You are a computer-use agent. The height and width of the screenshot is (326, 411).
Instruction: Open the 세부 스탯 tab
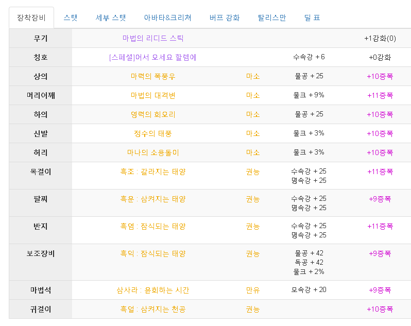click(x=111, y=18)
